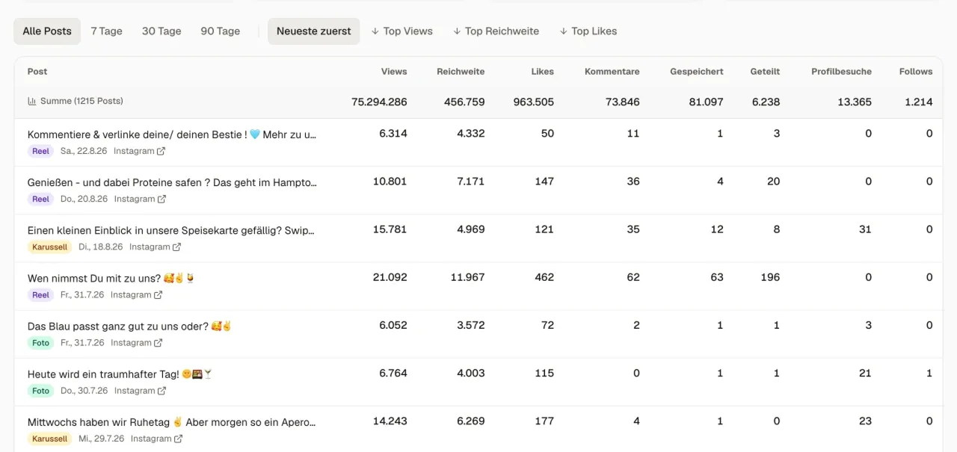The height and width of the screenshot is (452, 957).
Task: Click the Post column header
Action: point(37,72)
